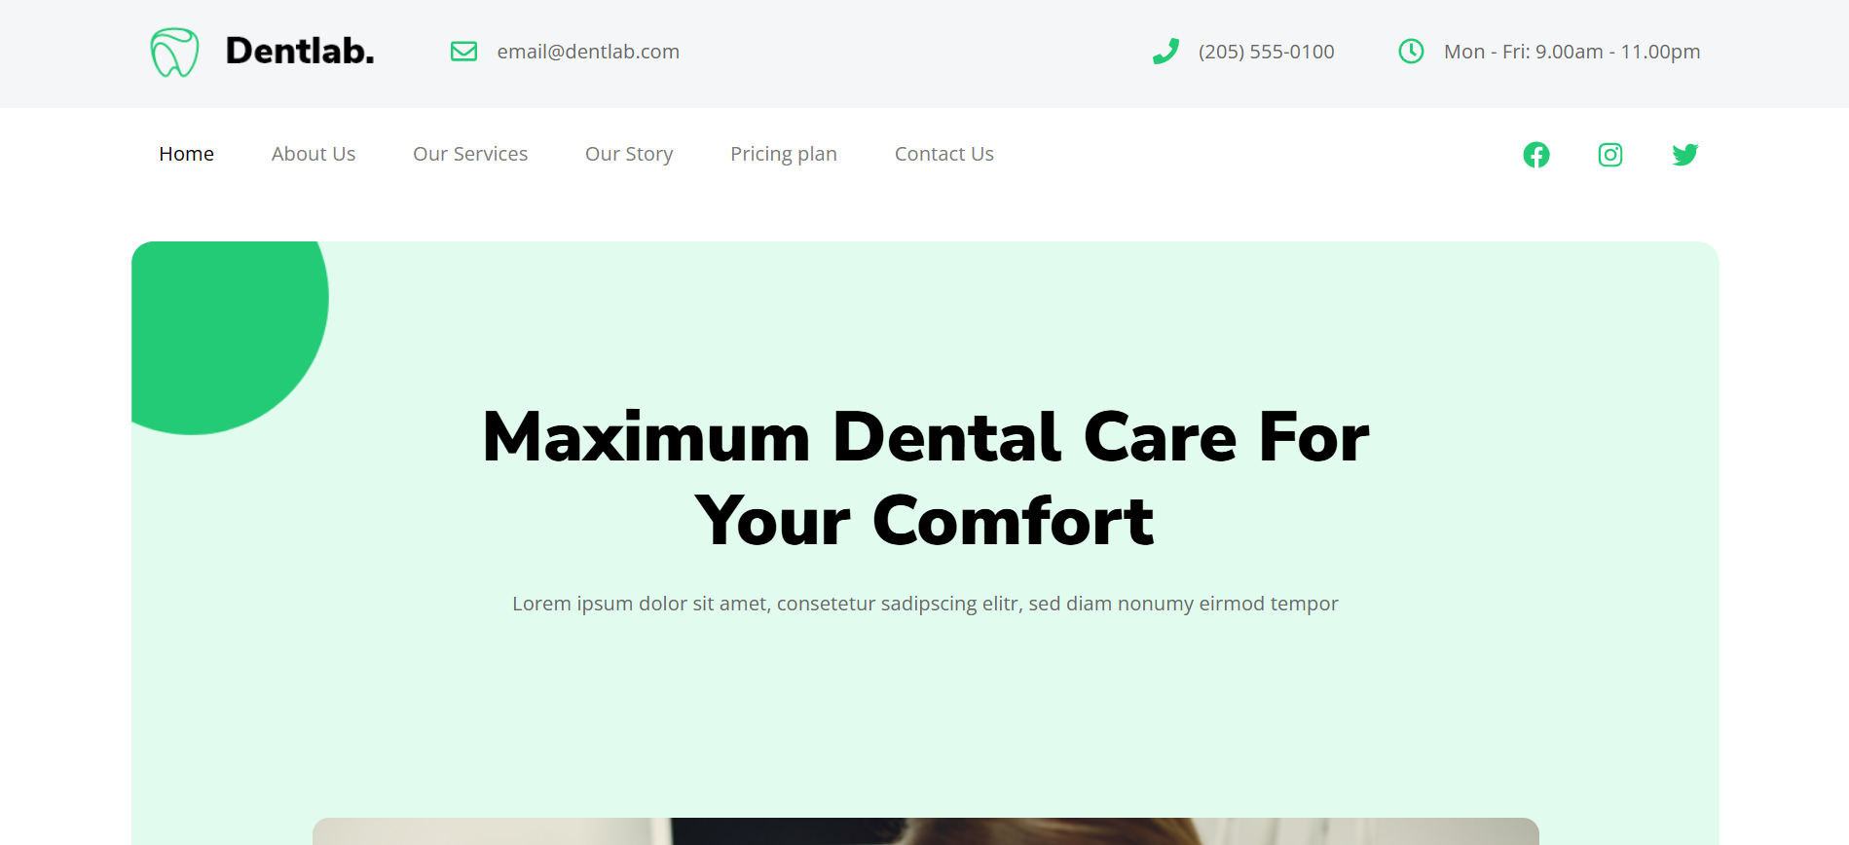The height and width of the screenshot is (845, 1849).
Task: Click the green envelope email icon
Action: [463, 52]
